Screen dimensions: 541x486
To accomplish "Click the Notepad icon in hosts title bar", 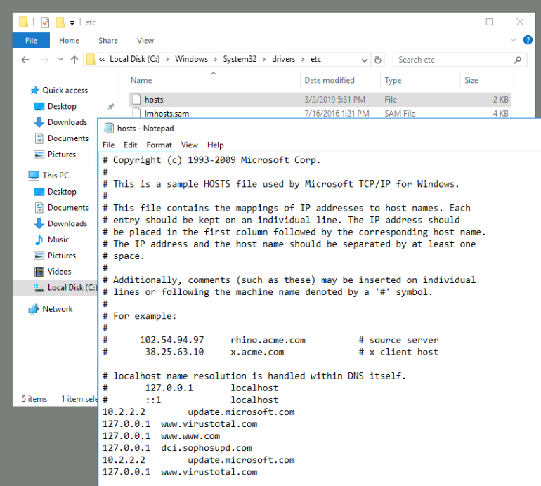I will click(109, 129).
